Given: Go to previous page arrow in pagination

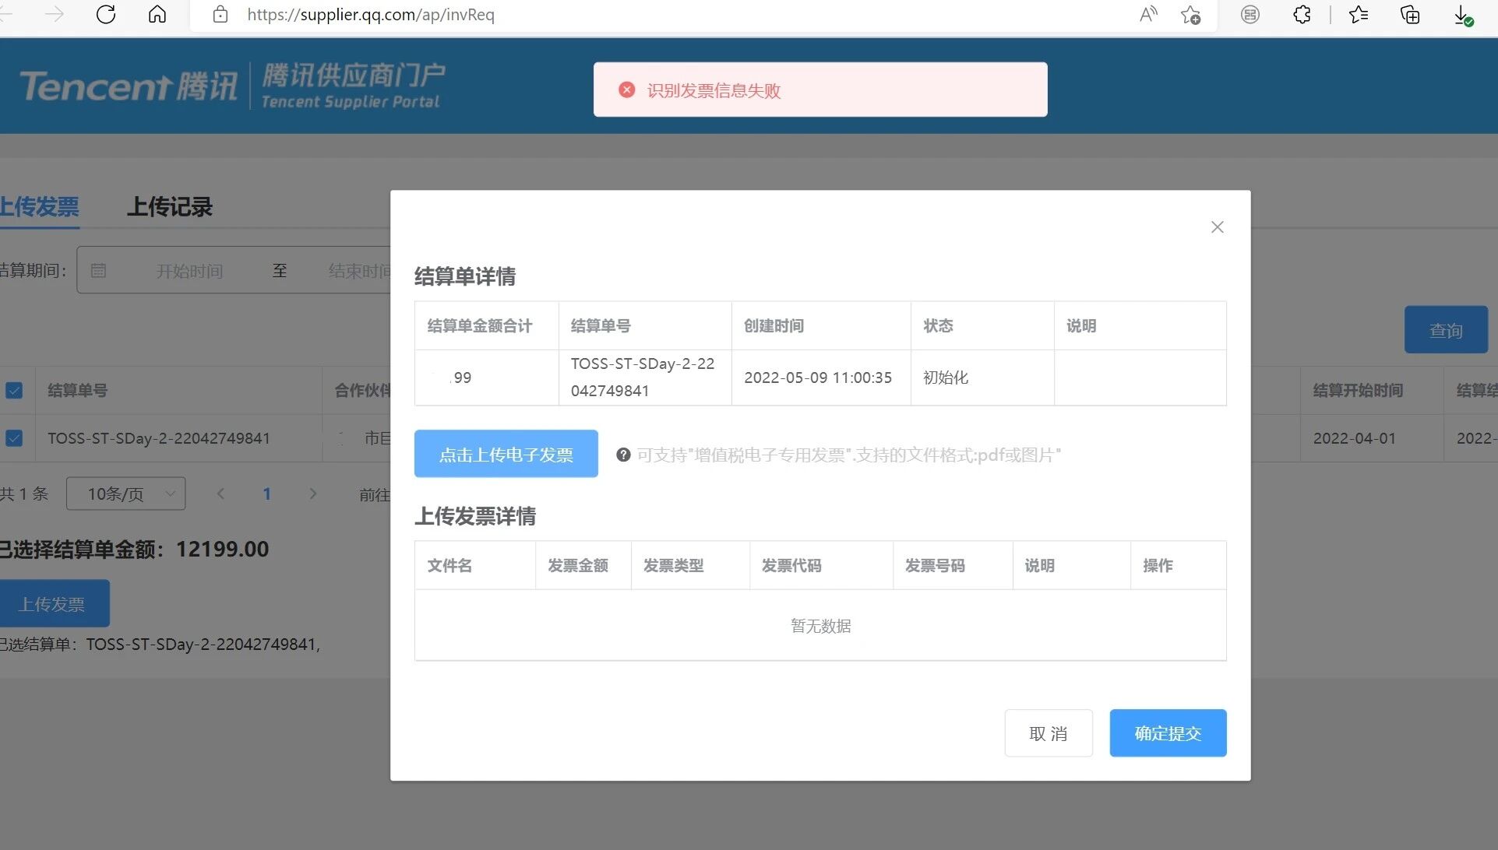Looking at the screenshot, I should [x=220, y=493].
